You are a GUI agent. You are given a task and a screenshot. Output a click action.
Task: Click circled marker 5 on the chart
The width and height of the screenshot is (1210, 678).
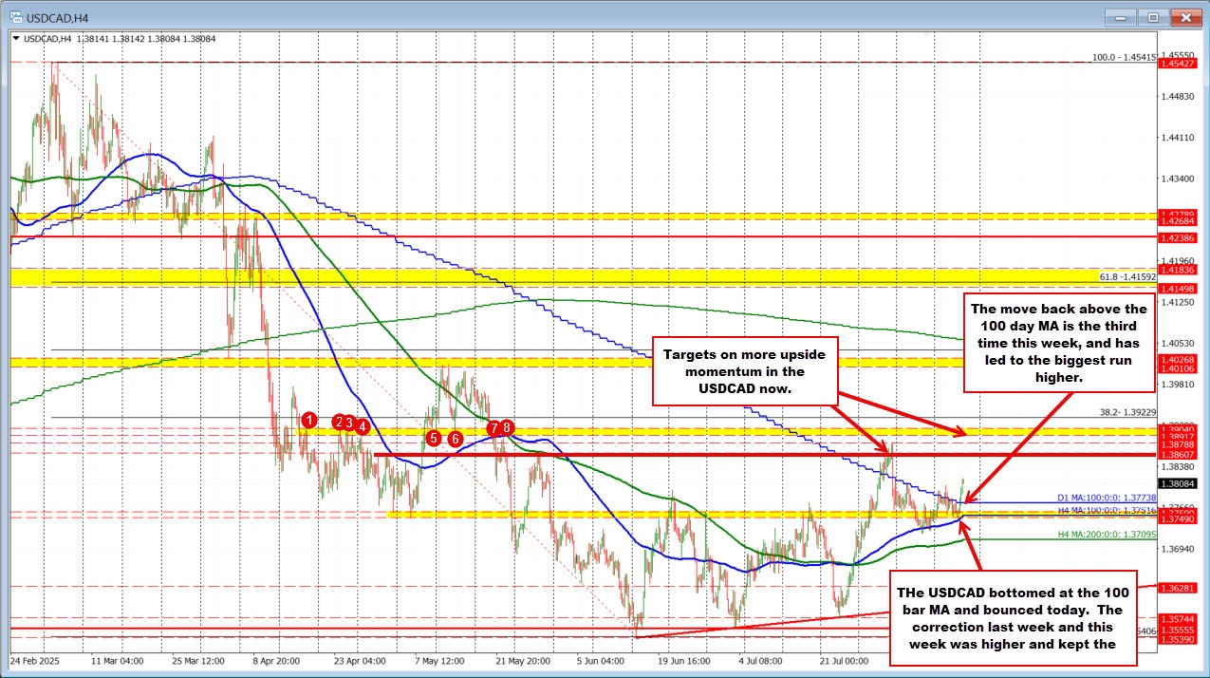point(434,438)
